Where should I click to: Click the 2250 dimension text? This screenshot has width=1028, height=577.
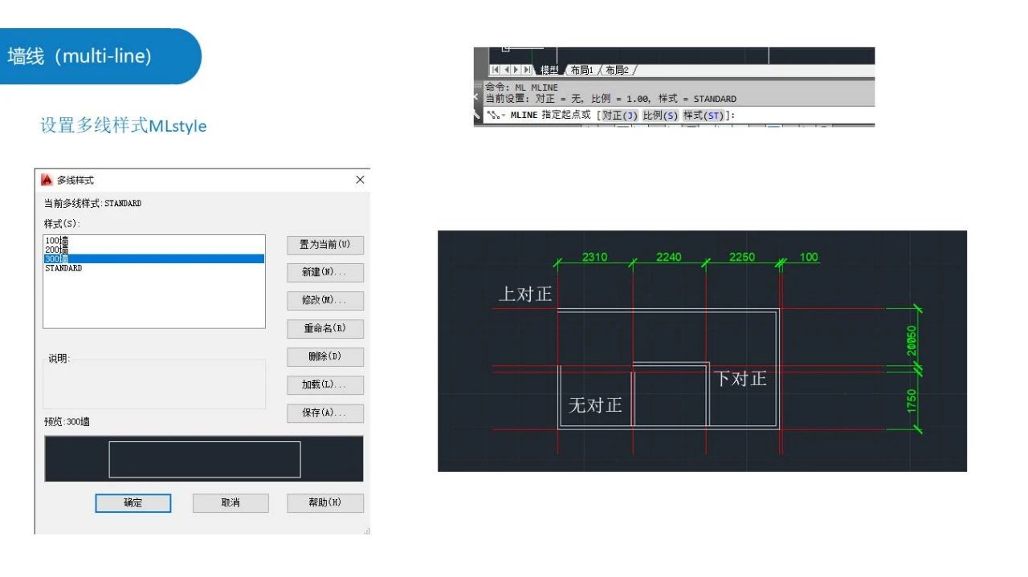click(x=742, y=257)
